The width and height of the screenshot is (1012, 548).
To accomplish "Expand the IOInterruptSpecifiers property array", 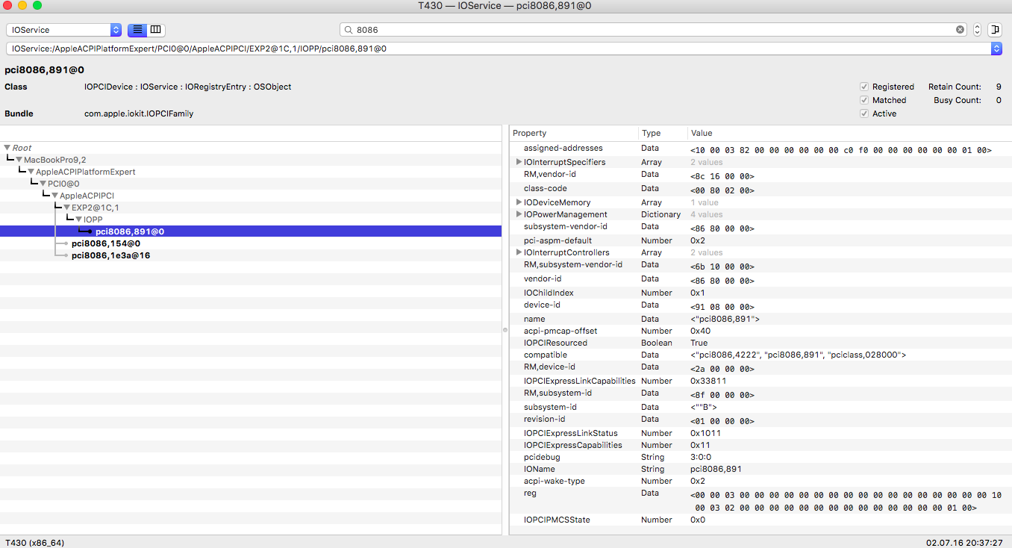I will (519, 162).
